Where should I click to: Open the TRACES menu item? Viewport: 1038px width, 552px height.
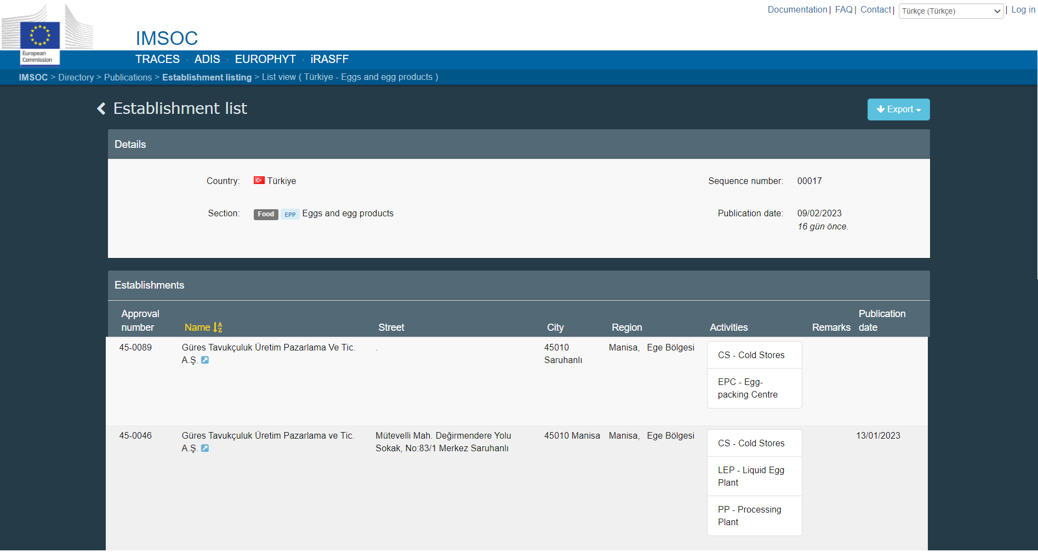pos(157,59)
